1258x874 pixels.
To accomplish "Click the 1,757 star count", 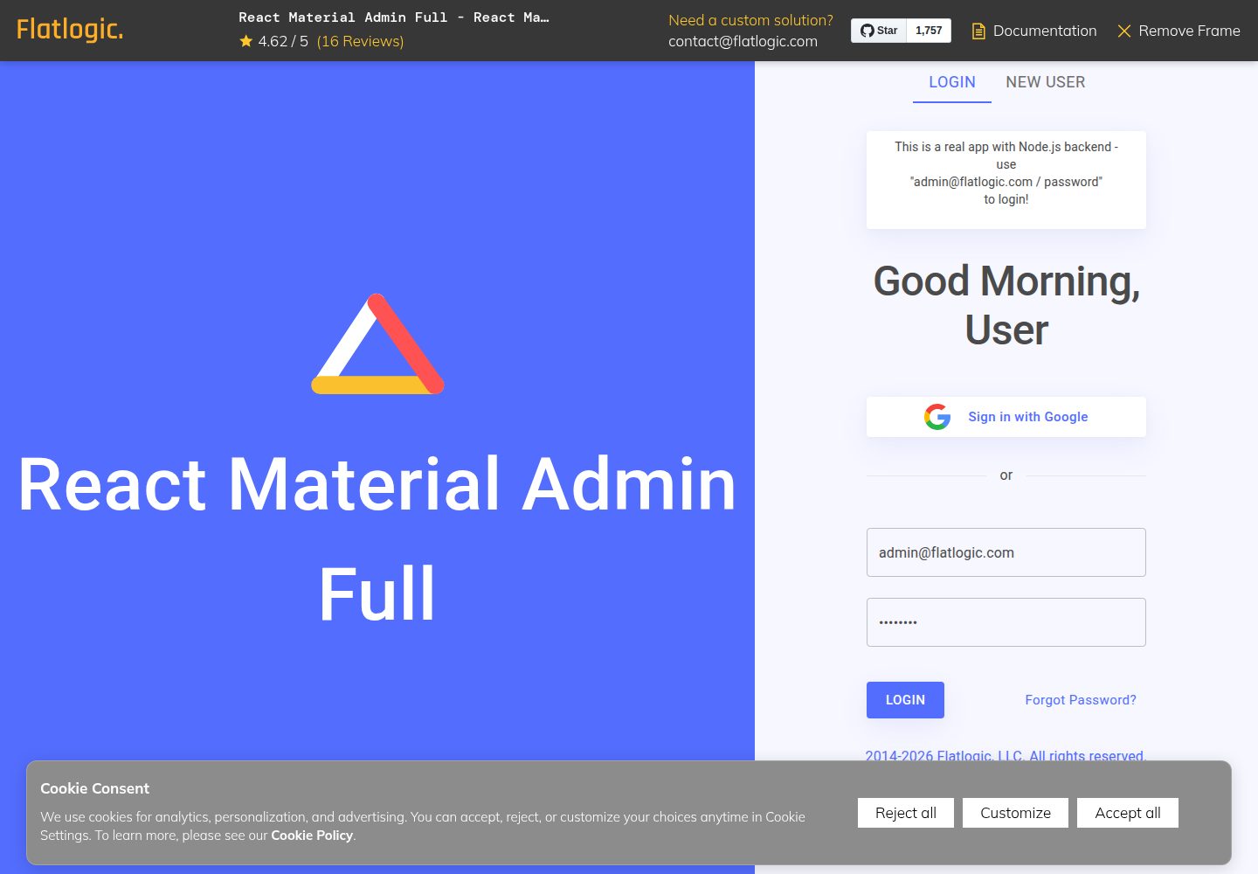I will tap(929, 31).
